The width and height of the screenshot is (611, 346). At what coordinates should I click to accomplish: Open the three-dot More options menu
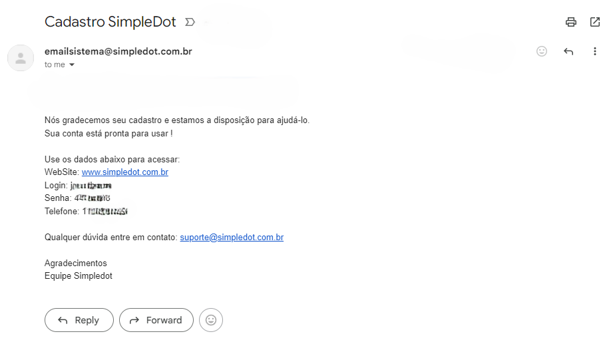[594, 51]
